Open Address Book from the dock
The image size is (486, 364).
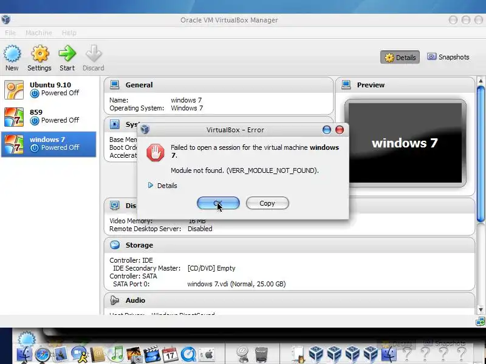pos(97,354)
